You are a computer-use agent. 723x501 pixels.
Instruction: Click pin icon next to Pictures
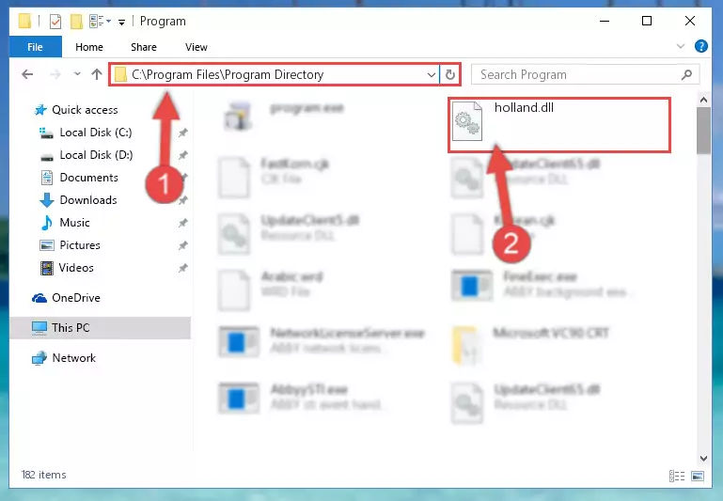183,245
